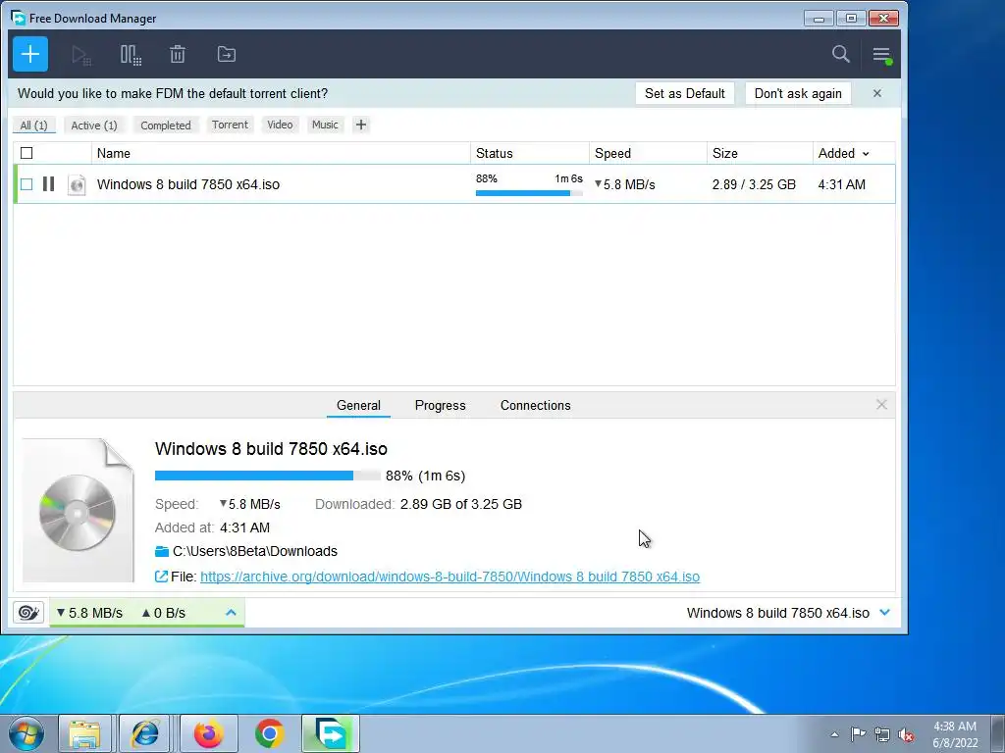The width and height of the screenshot is (1005, 753).
Task: Click the muted volume tray icon
Action: pyautogui.click(x=906, y=734)
